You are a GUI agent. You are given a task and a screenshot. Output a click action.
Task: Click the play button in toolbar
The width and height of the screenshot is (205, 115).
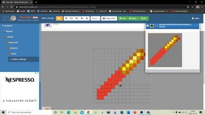point(87,19)
